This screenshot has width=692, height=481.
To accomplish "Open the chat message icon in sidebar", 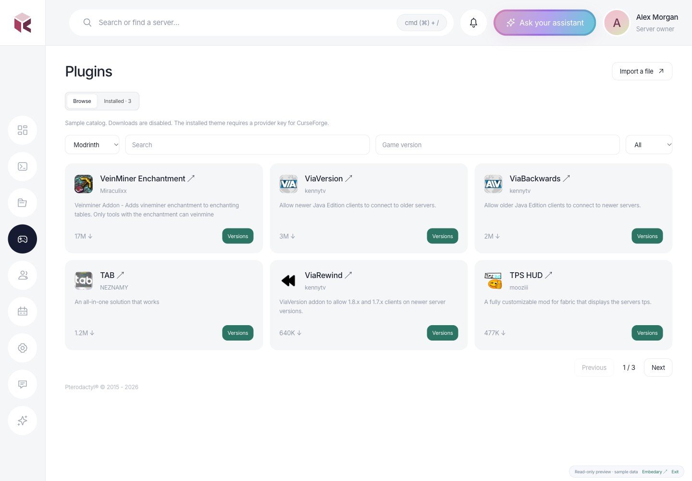I will (x=23, y=384).
